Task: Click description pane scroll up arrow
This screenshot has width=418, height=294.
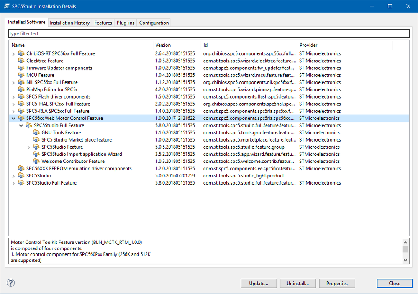Action: [x=405, y=242]
